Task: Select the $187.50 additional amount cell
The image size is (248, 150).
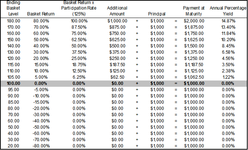Action: click(117, 64)
